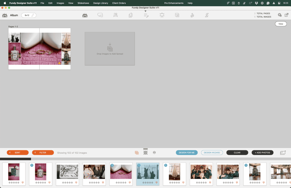Favorite the window silhouette photo heart
The width and height of the screenshot is (291, 188).
(157, 182)
